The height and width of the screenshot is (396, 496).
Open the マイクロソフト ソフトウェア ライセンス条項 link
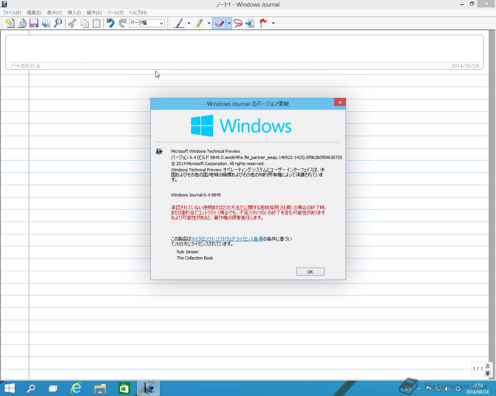click(227, 239)
